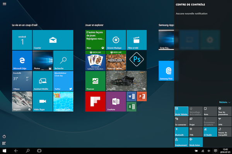Open the Films et télé tile
Viewport: 232px width, 154px height.
tap(136, 40)
